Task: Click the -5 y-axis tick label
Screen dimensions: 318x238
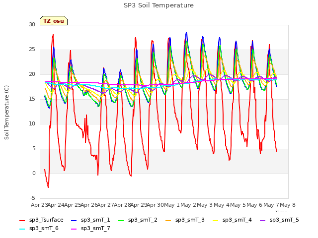Action: pos(33,198)
